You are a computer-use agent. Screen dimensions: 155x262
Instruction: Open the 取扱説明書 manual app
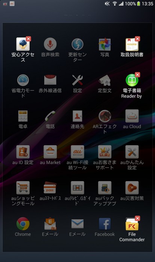click(x=132, y=44)
